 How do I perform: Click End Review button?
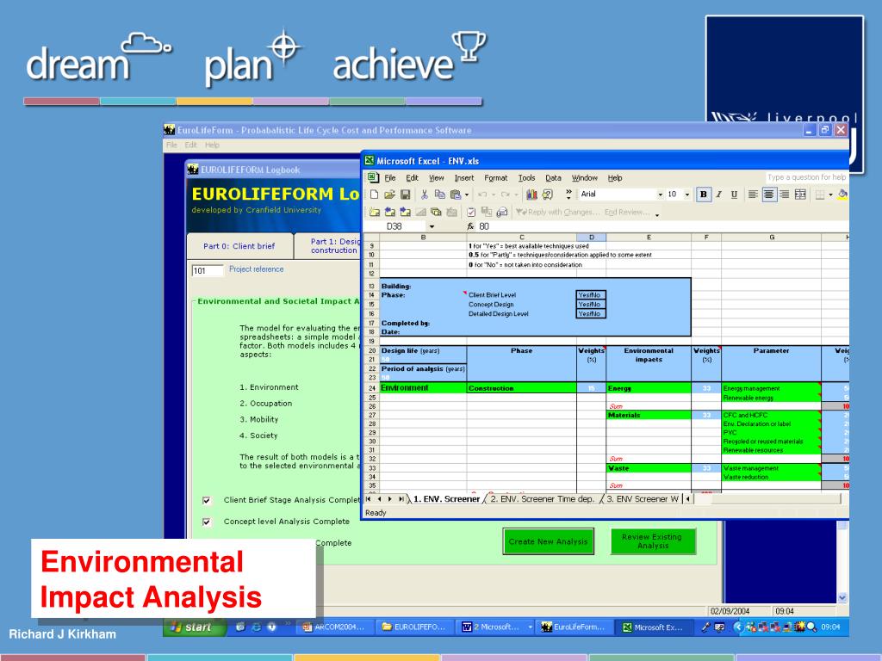[627, 212]
